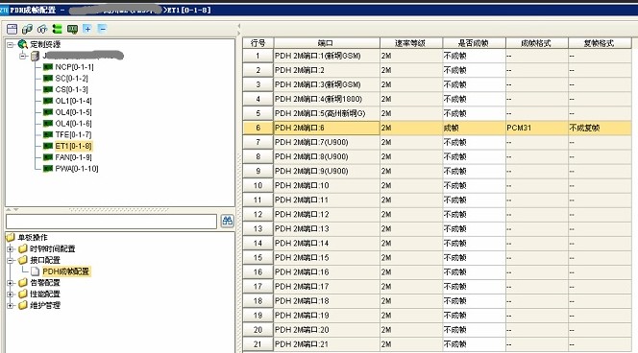Click the 是否成帧 column header
Screen dimensions: 638x353
tap(474, 43)
